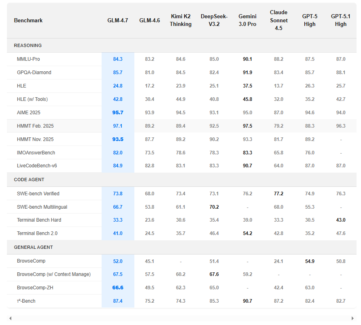Viewport: 361px width, 325px height.
Task: Click the SWE-bench Verified row label
Action: [38, 194]
